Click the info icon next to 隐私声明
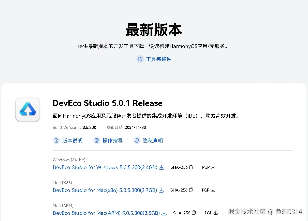The height and width of the screenshot is (221, 308). (x=137, y=140)
